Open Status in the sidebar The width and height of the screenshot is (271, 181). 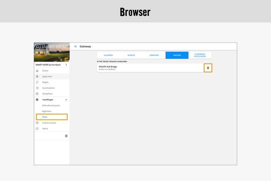52,71
